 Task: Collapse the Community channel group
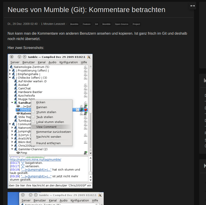[10, 124]
